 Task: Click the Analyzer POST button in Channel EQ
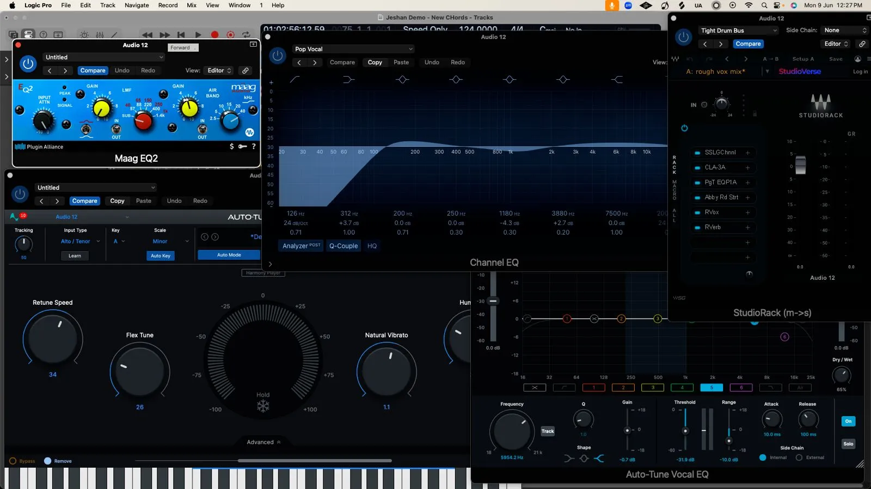(300, 246)
